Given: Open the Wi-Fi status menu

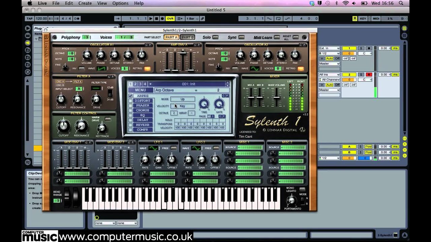Looking at the screenshot, I should [345, 3].
